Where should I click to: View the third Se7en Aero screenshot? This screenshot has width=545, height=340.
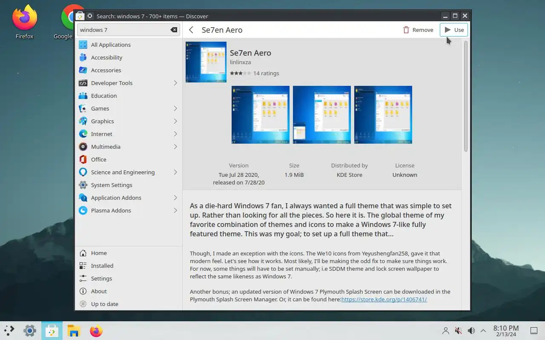[x=383, y=115]
